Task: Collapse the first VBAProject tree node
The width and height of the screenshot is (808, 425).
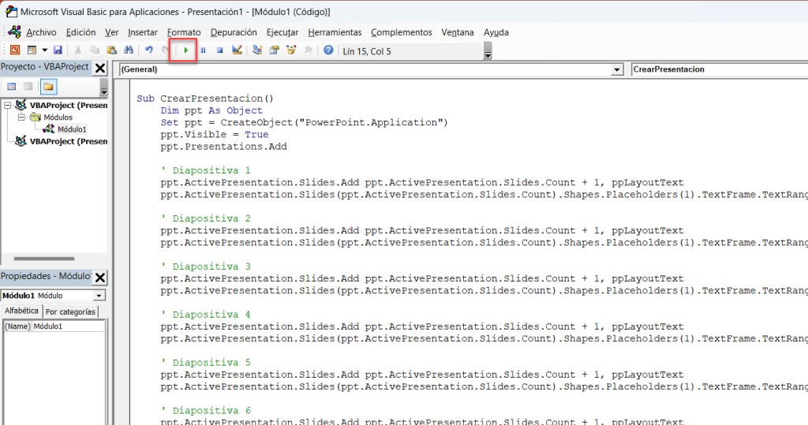Action: (x=8, y=105)
